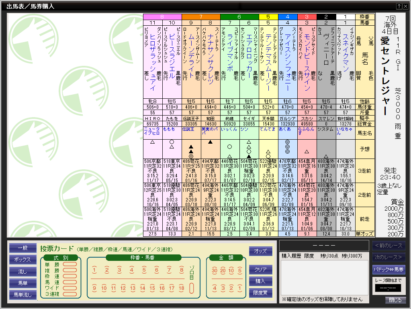This screenshot has height=309, width=411.
Task: Select amount 20 in 金額 section
Action: (223, 271)
